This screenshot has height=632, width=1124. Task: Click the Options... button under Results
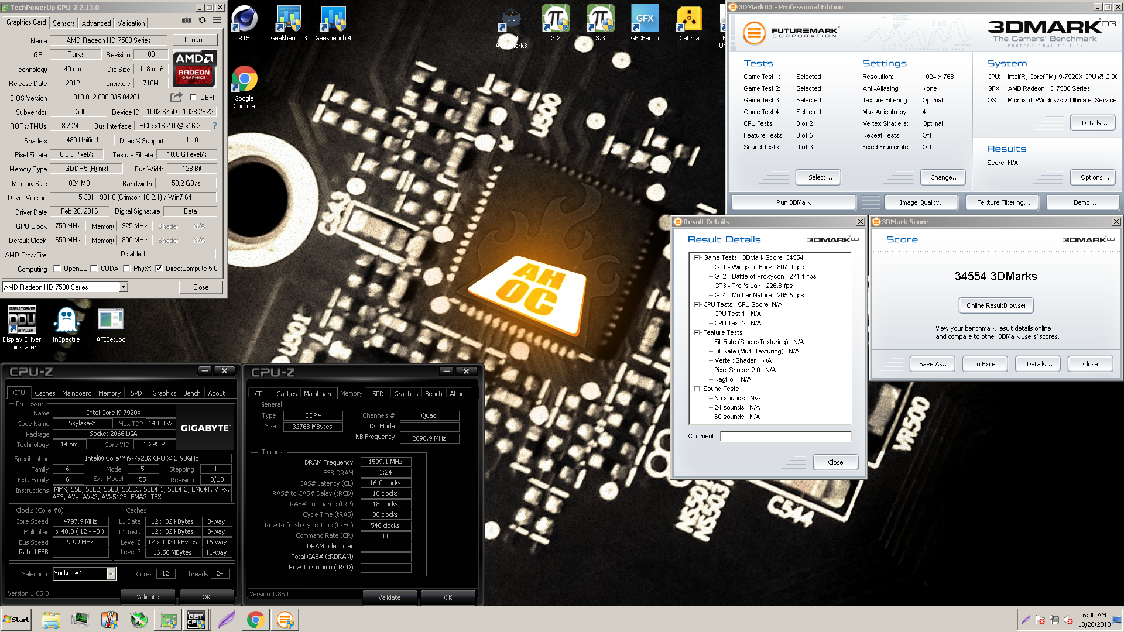[1094, 177]
